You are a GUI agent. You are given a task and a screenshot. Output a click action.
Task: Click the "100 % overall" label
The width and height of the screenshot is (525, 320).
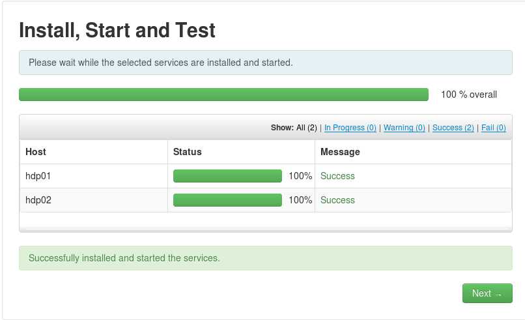468,95
